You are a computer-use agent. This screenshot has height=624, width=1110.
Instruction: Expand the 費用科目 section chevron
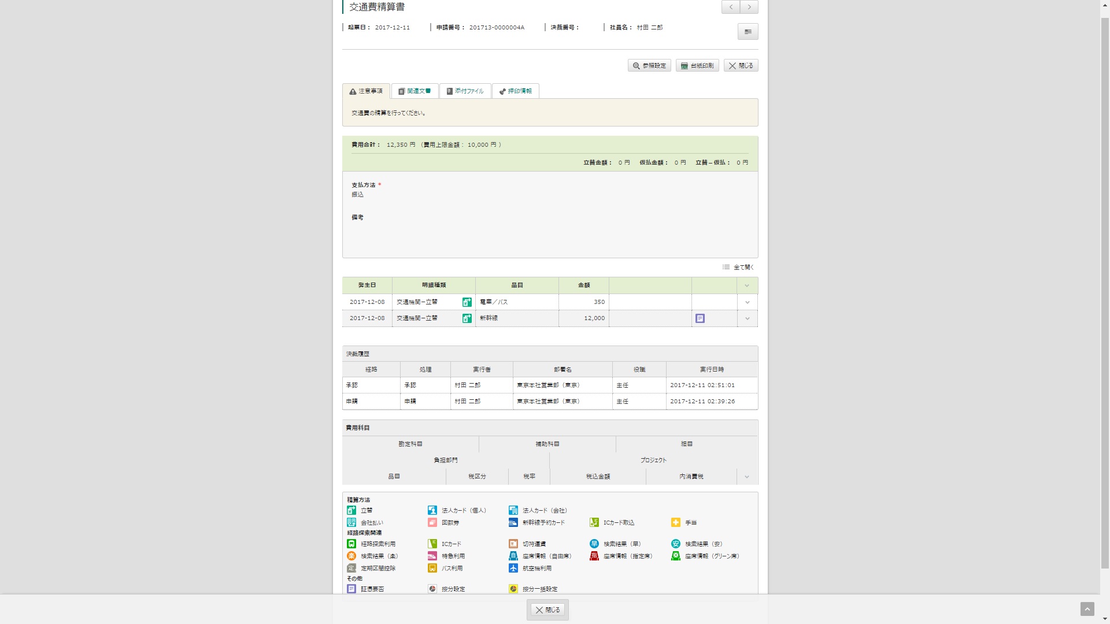pos(746,477)
